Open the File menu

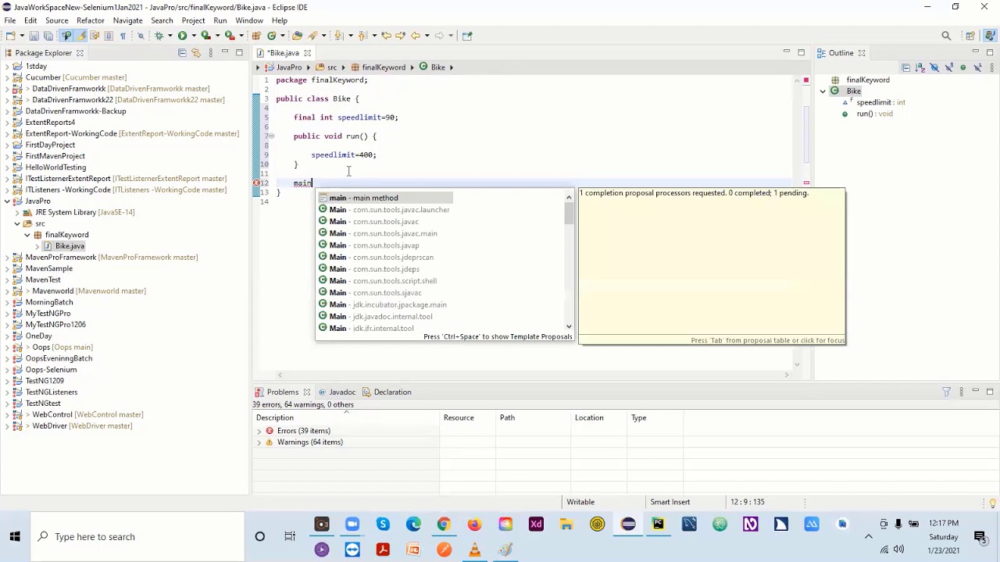coord(10,20)
